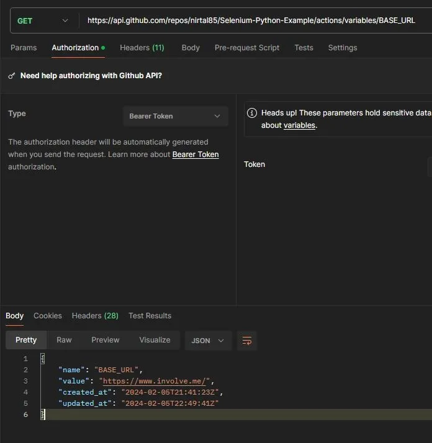Click the request URL input field
This screenshot has width=432, height=443.
[251, 20]
